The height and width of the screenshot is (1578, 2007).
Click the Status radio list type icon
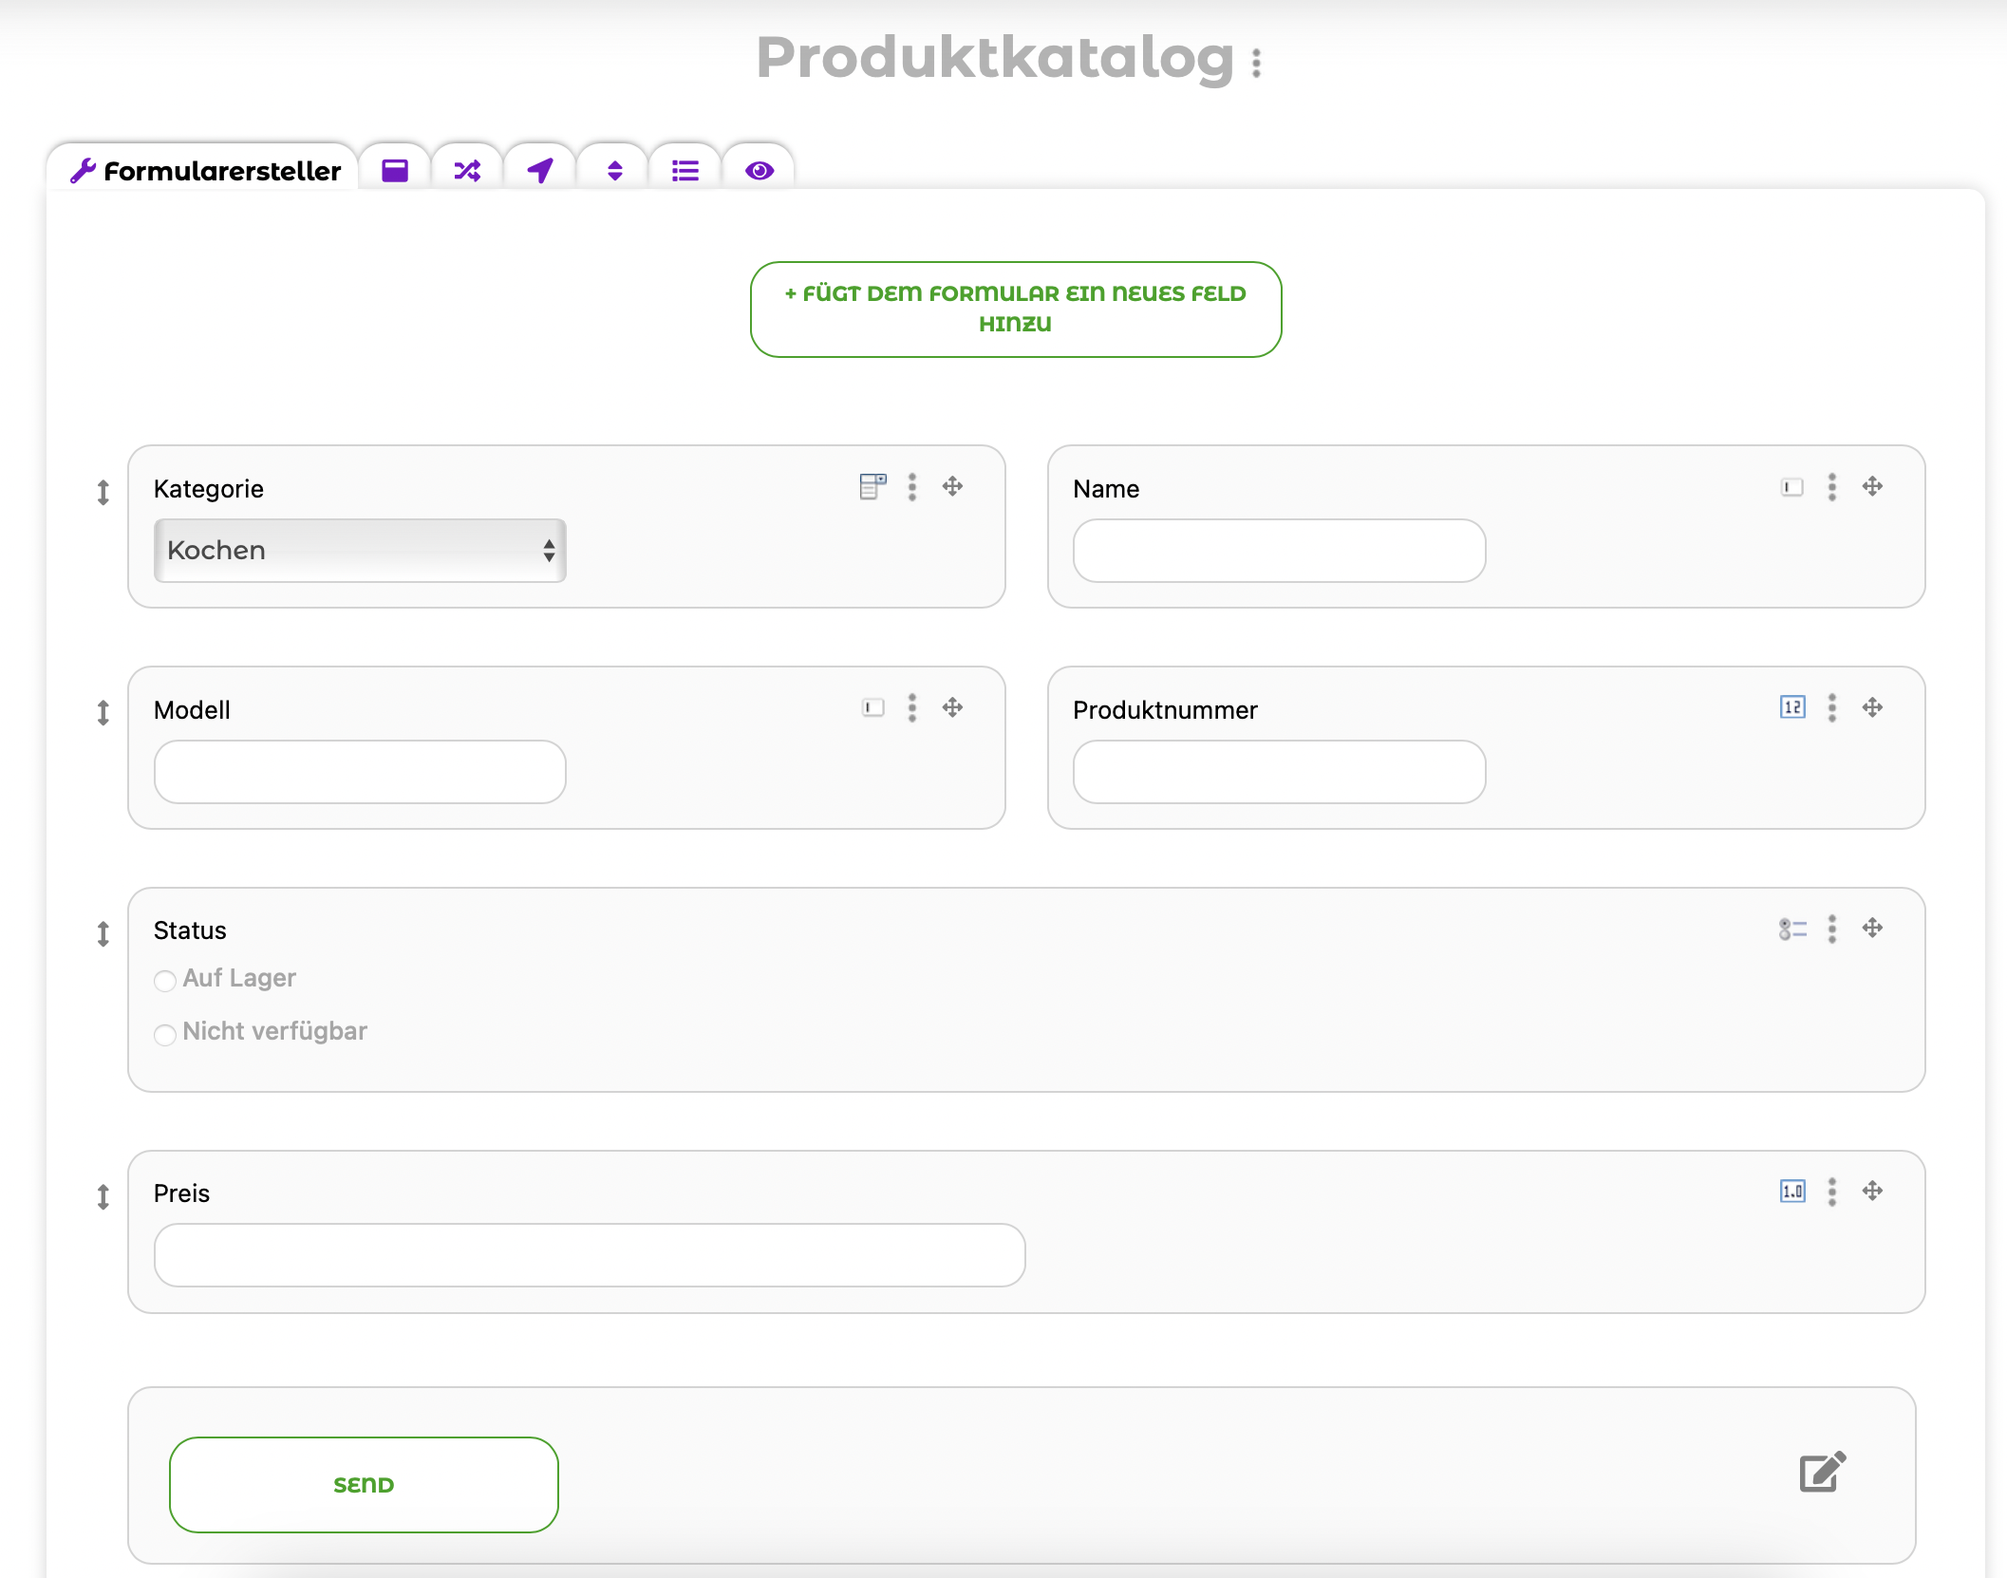tap(1792, 929)
